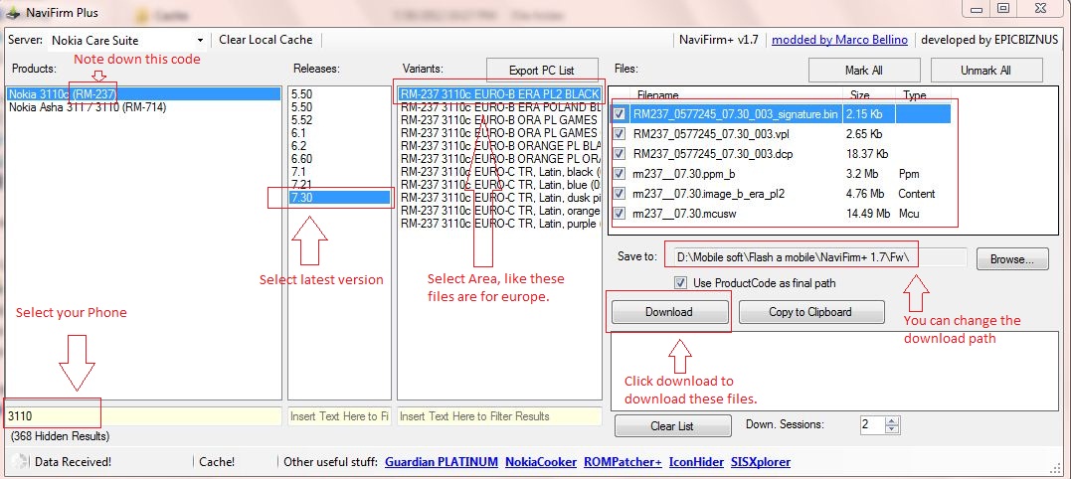Select variant EURO-B ERA POLAND
The height and width of the screenshot is (479, 1071).
click(500, 107)
